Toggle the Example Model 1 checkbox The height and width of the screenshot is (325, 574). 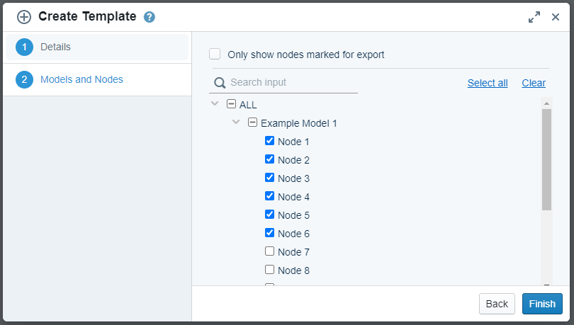(x=252, y=122)
